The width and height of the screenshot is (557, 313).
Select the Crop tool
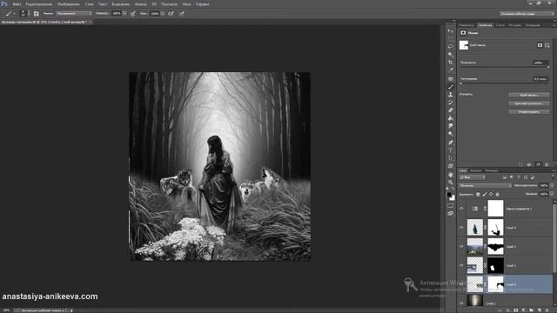tap(451, 62)
